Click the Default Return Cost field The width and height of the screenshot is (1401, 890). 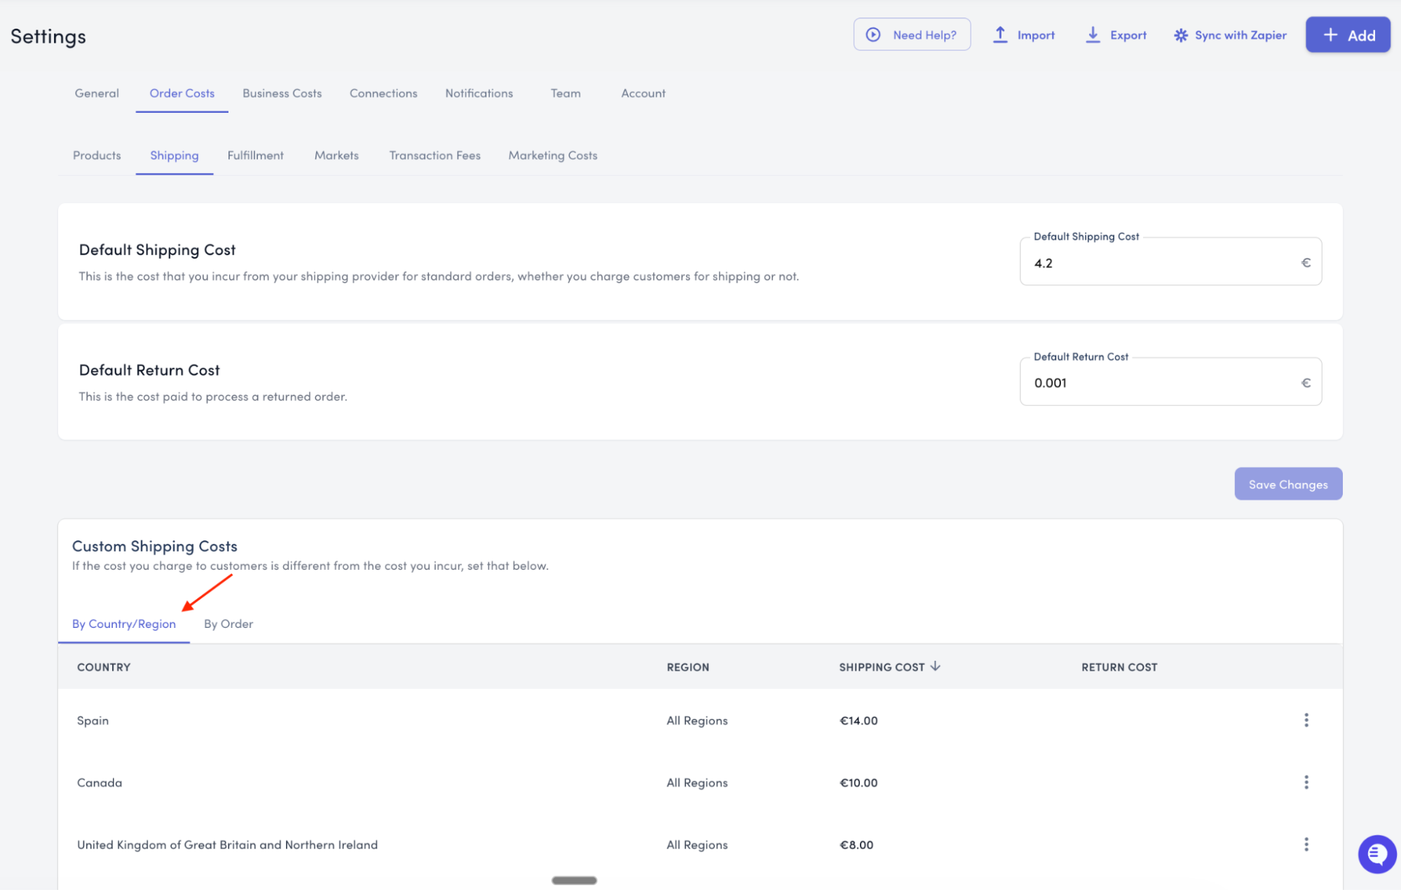coord(1163,383)
